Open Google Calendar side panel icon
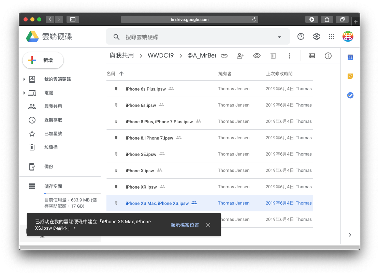 tap(350, 58)
